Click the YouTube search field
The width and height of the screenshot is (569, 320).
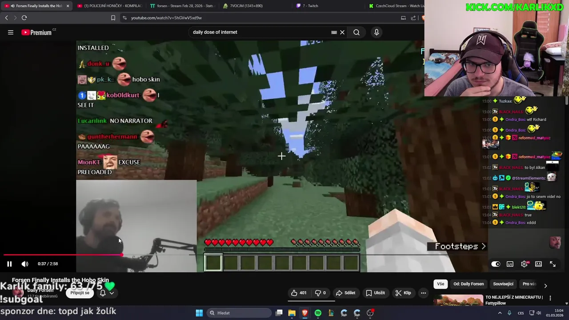pos(260,32)
